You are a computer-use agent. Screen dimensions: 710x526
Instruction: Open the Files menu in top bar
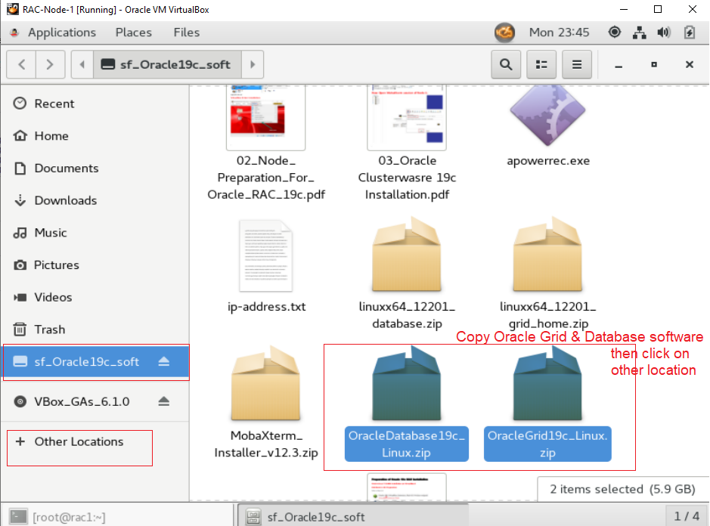(x=187, y=32)
